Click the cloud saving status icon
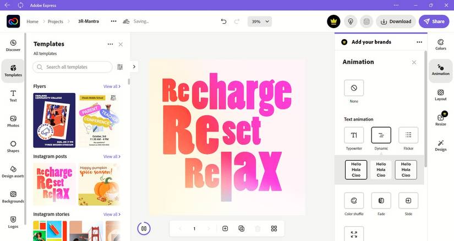 (x=126, y=21)
